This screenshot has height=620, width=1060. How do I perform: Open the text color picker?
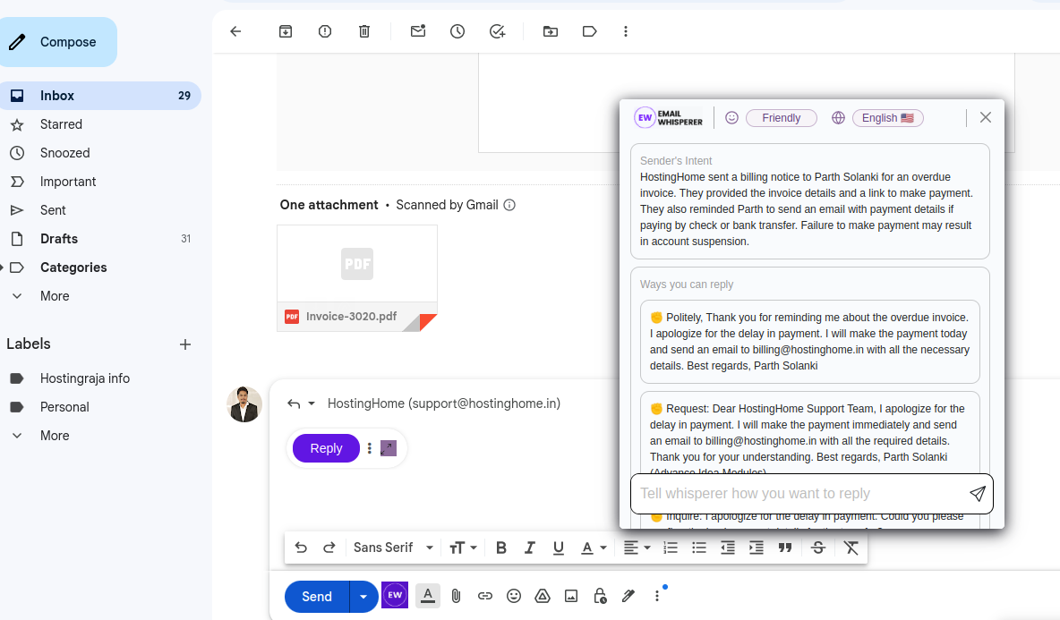coord(594,548)
